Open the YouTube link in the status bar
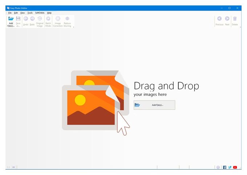 coord(235,167)
